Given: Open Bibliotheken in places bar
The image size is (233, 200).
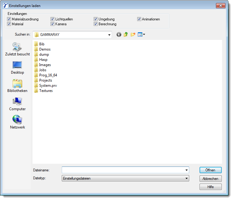Looking at the screenshot, I should pyautogui.click(x=17, y=86).
